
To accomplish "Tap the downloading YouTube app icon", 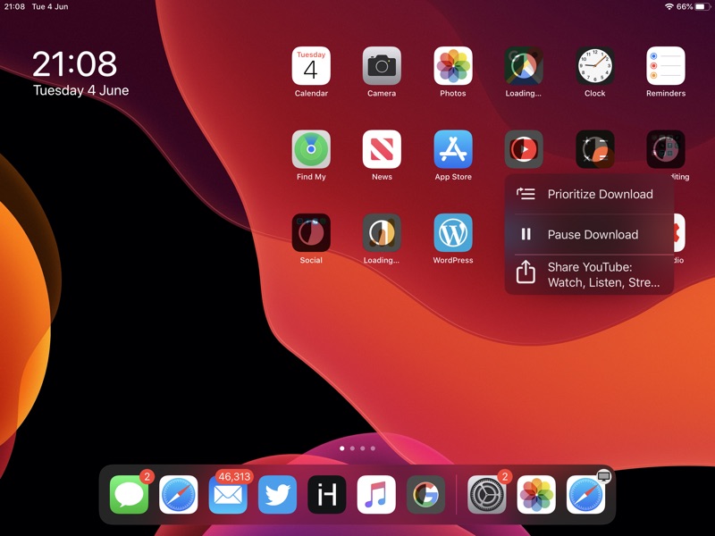I will click(x=524, y=149).
